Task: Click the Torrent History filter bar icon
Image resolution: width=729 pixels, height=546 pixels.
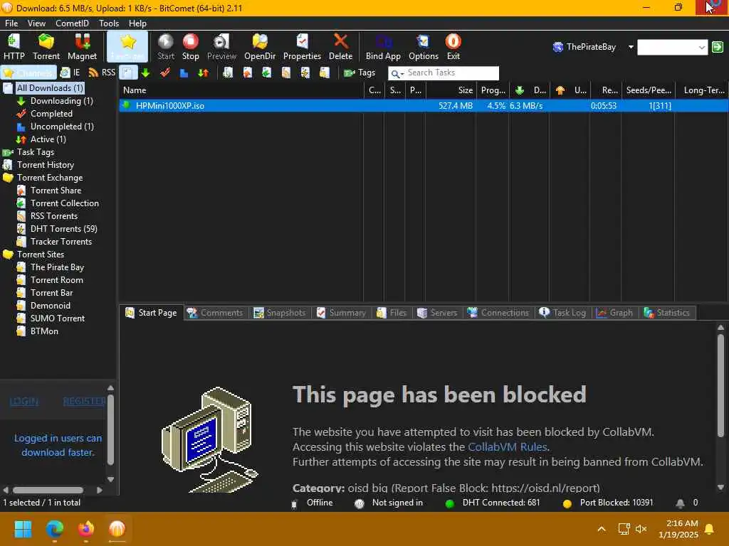Action: [x=228, y=73]
